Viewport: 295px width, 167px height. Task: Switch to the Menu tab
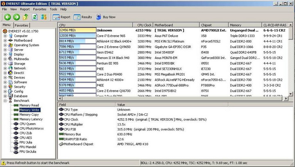(x=7, y=25)
